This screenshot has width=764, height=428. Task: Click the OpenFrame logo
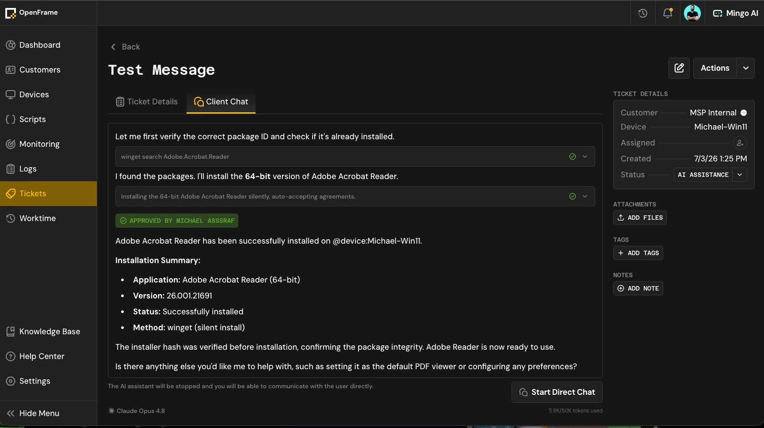32,13
